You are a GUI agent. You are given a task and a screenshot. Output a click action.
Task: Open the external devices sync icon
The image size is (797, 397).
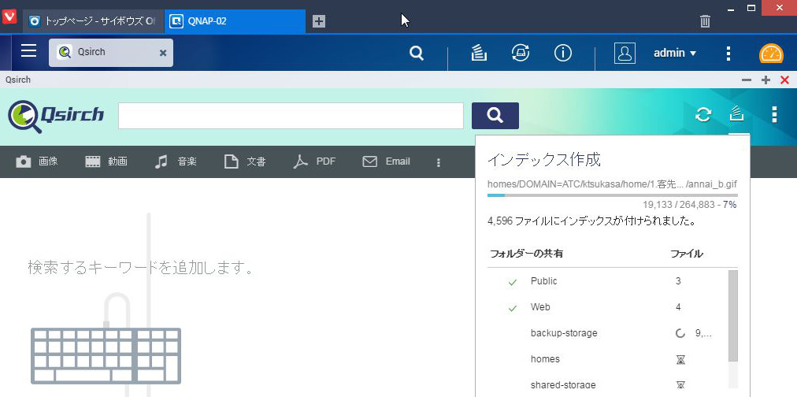pos(521,53)
